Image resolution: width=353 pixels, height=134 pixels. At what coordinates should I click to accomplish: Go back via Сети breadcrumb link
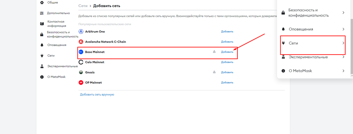(x=83, y=6)
